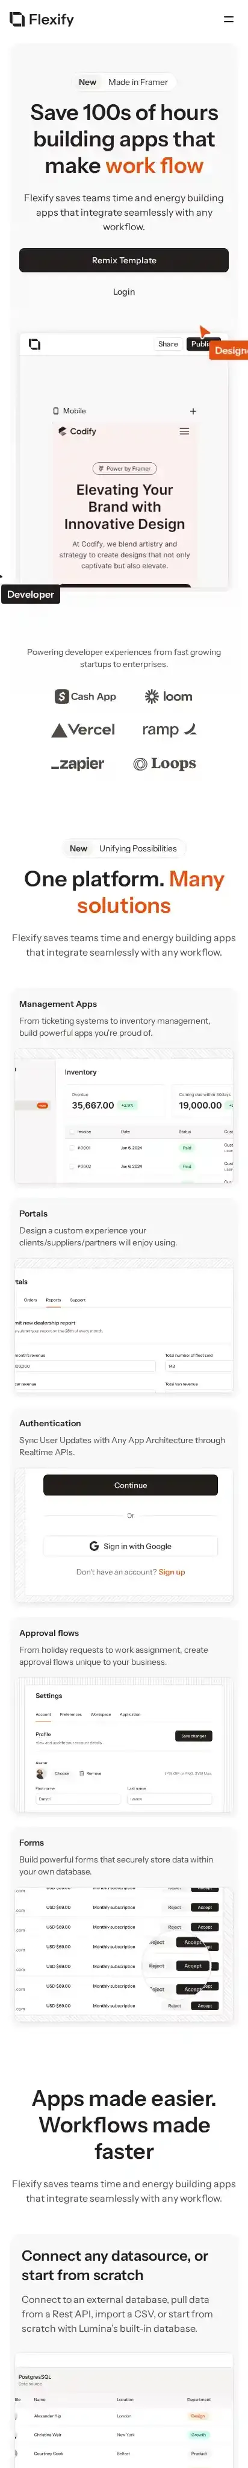The image size is (248, 2468).
Task: Click the Management Apps card heading
Action: coord(57,1004)
